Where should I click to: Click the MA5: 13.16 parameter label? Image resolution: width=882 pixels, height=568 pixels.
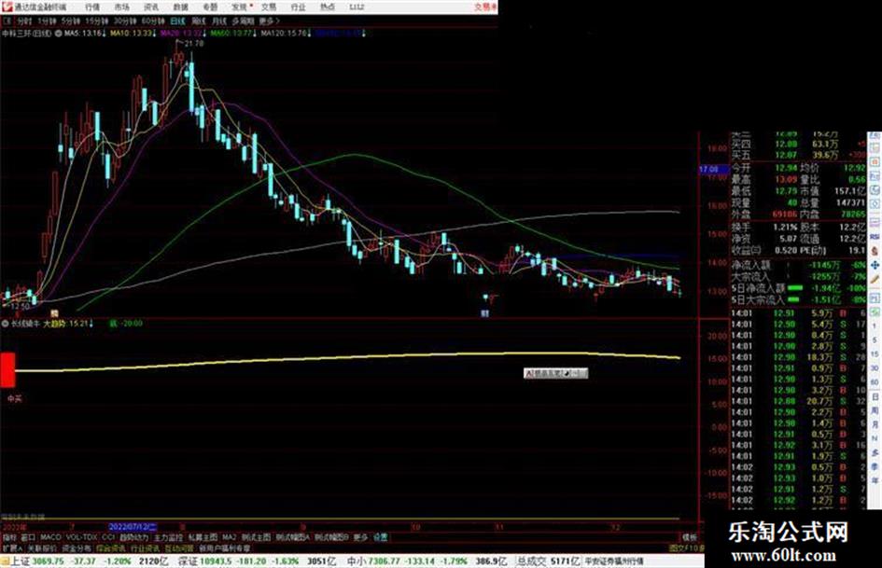tap(85, 34)
